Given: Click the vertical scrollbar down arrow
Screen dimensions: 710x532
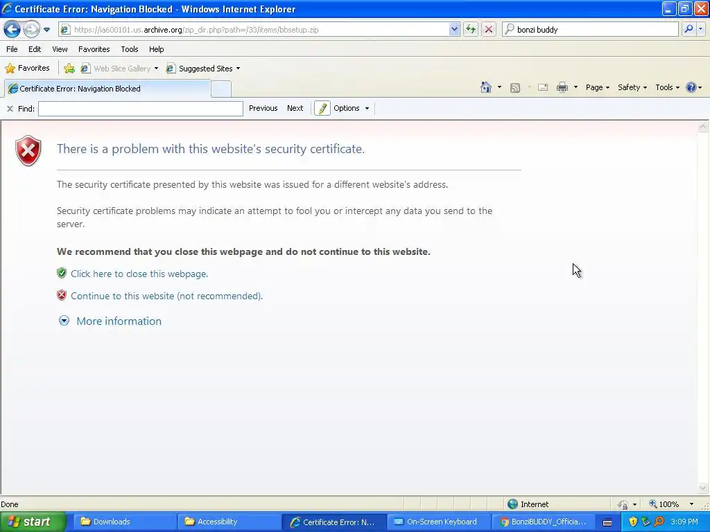Looking at the screenshot, I should (703, 488).
